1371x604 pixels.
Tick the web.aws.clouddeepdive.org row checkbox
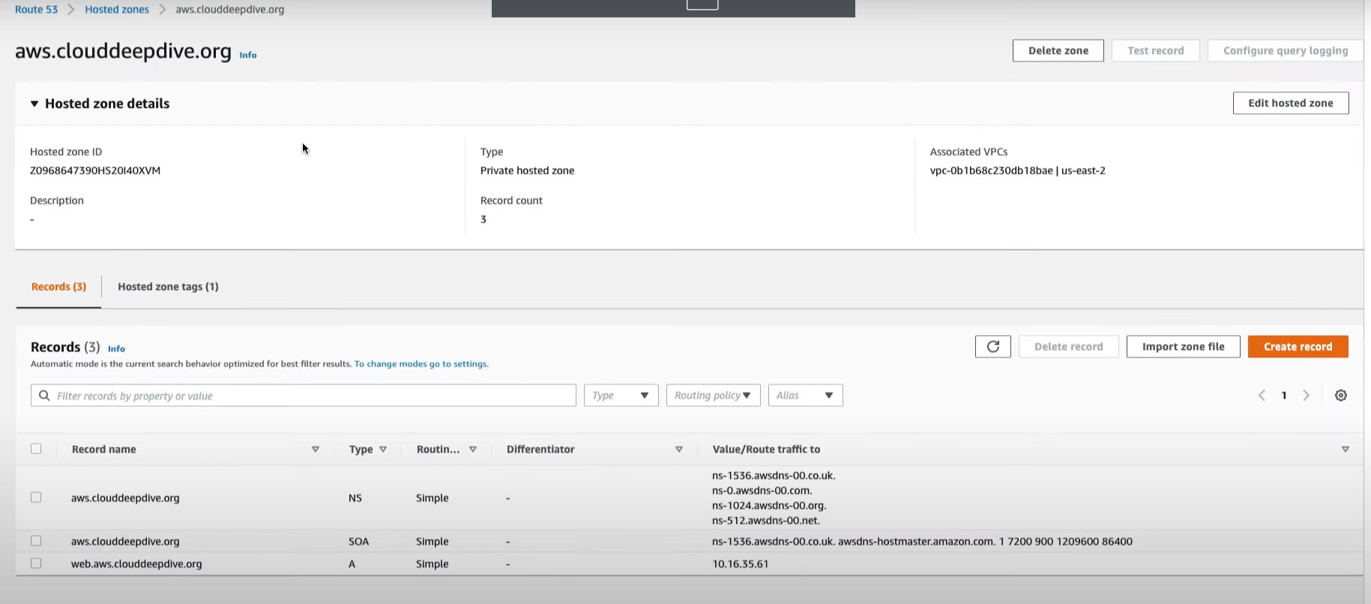click(36, 564)
